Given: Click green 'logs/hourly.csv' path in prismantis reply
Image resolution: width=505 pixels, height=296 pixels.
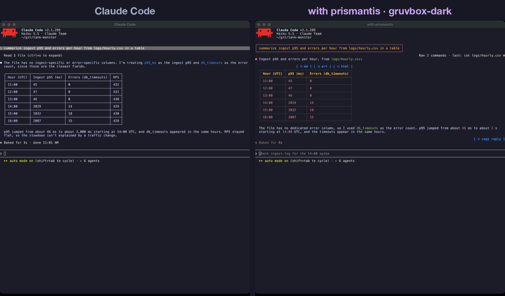Looking at the screenshot, I should [347, 59].
